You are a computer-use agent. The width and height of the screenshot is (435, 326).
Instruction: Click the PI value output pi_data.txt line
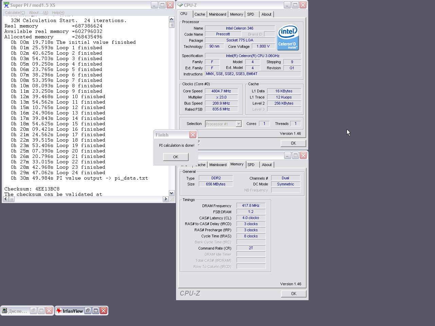tap(79, 178)
